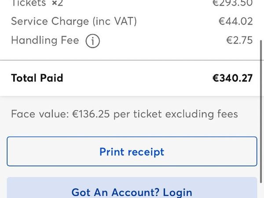
Task: Select the €44.02 service charge amount
Action: pyautogui.click(x=235, y=22)
